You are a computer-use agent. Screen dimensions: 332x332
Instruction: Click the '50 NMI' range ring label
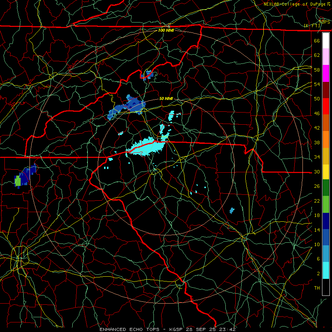166,98
